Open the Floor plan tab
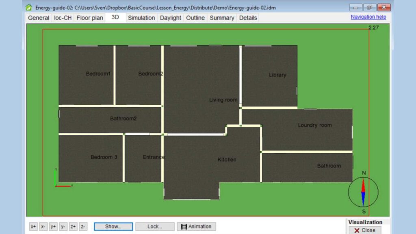 [90, 18]
